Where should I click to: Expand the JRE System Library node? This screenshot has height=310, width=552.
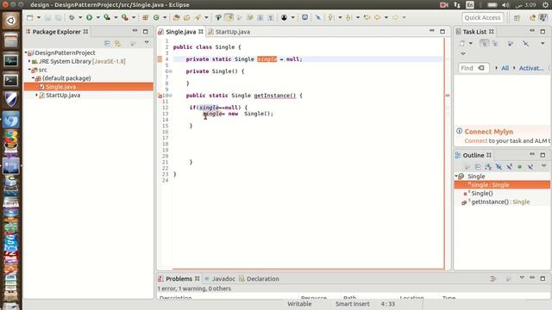29,61
